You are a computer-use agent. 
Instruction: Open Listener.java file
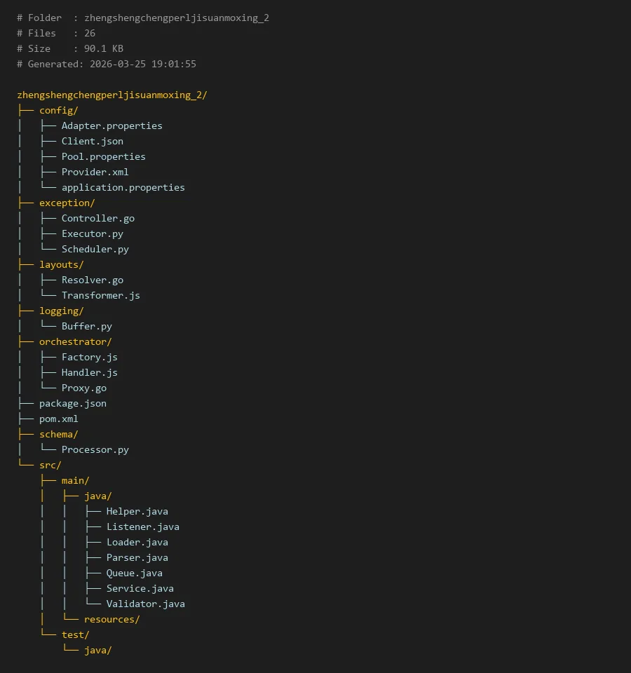[x=142, y=526]
